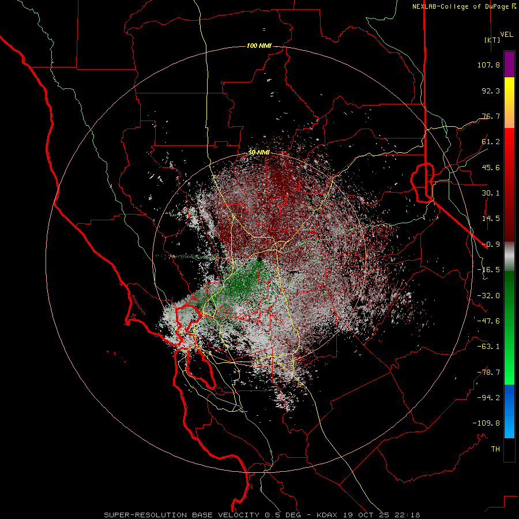The height and width of the screenshot is (519, 519).
Task: Pick the purple segment of the color bar
Action: (x=509, y=64)
